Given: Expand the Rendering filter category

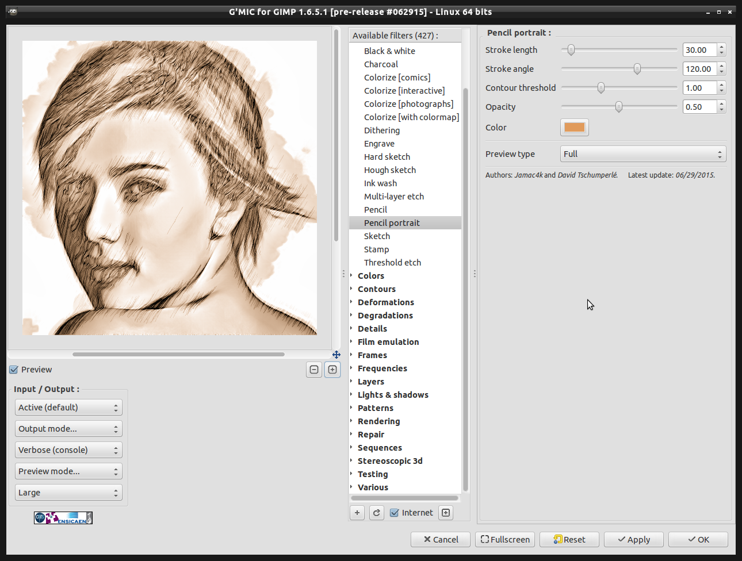Looking at the screenshot, I should [x=351, y=421].
